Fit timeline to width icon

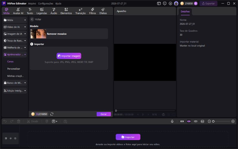point(203,121)
